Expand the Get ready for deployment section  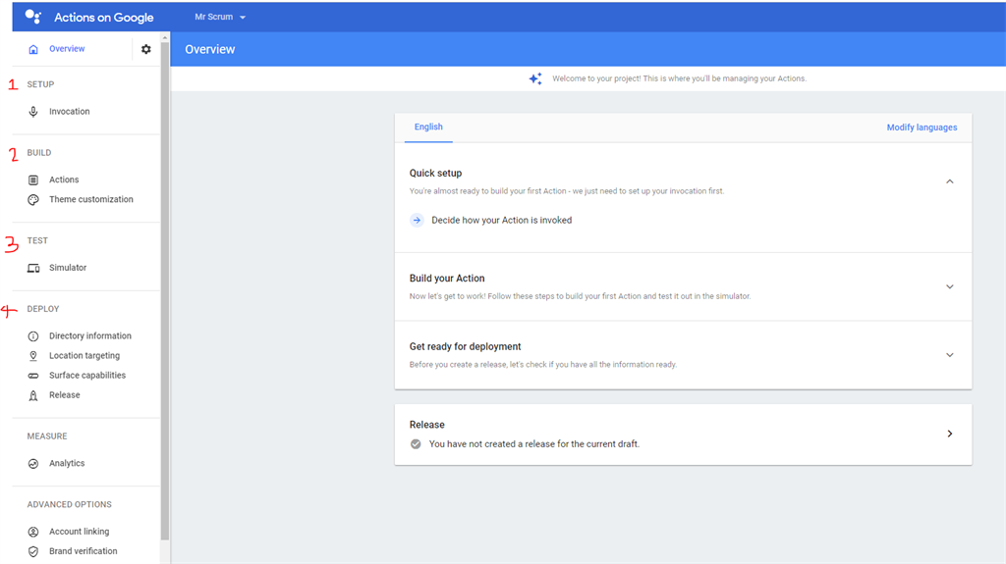(950, 355)
